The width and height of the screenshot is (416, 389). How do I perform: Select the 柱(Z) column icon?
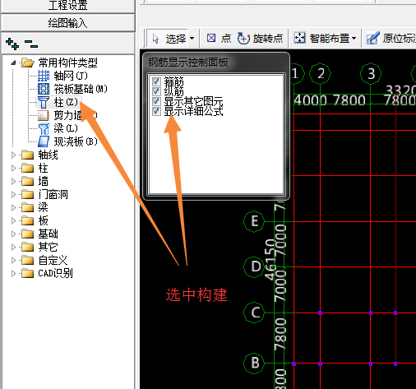[x=44, y=102]
